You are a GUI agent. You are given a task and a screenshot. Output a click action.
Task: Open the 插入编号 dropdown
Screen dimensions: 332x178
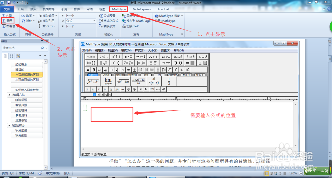click(x=47, y=16)
